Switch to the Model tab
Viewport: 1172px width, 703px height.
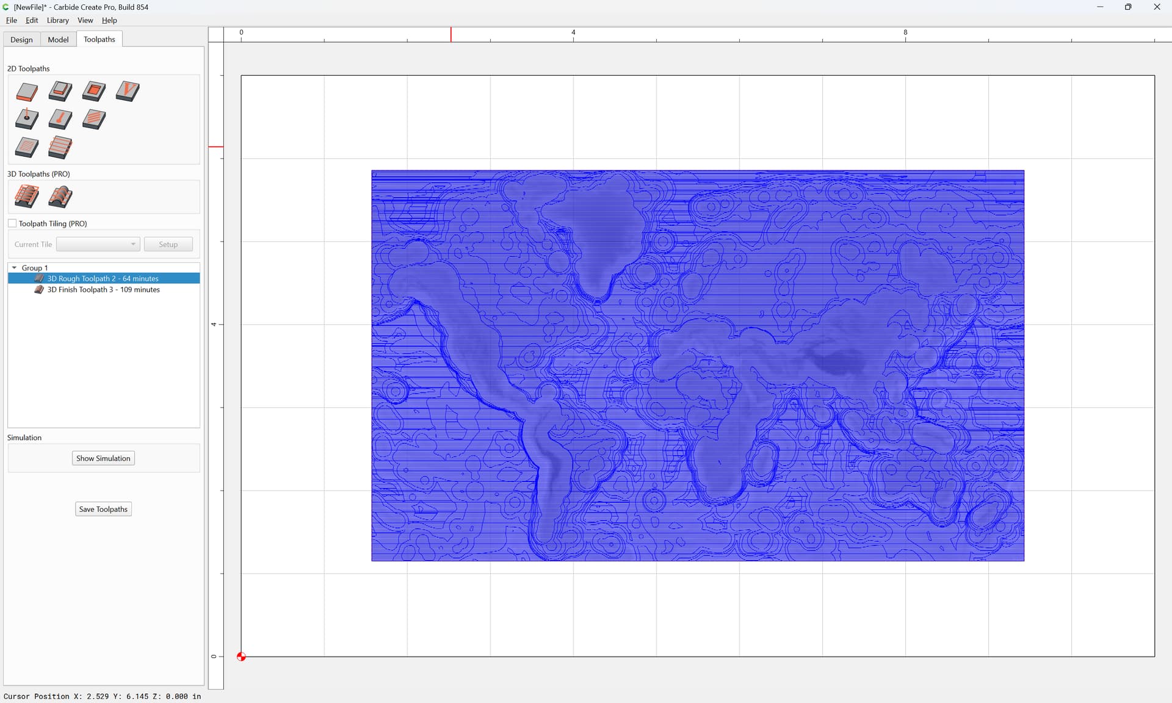tap(59, 40)
